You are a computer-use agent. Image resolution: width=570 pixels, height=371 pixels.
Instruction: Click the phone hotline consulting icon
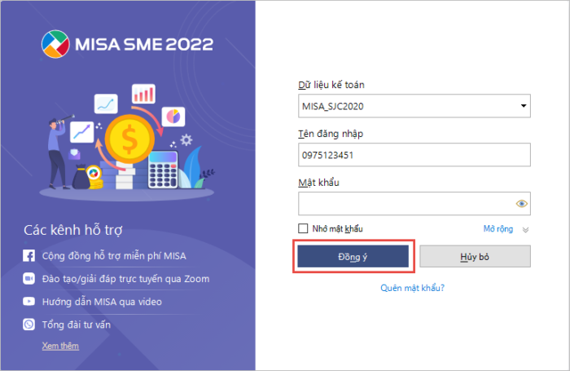point(28,325)
